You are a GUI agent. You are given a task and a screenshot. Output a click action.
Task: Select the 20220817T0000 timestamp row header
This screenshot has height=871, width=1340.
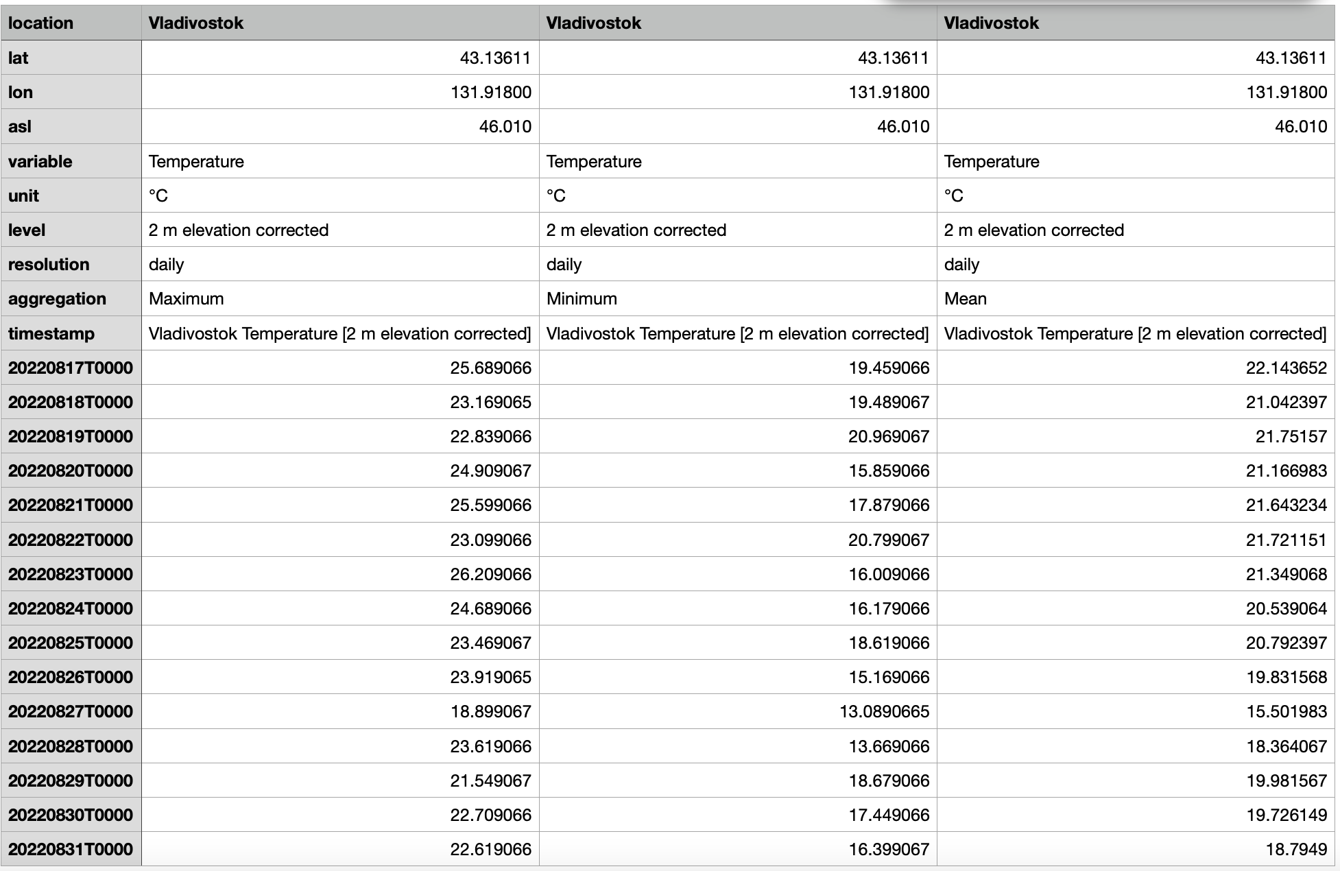point(71,368)
